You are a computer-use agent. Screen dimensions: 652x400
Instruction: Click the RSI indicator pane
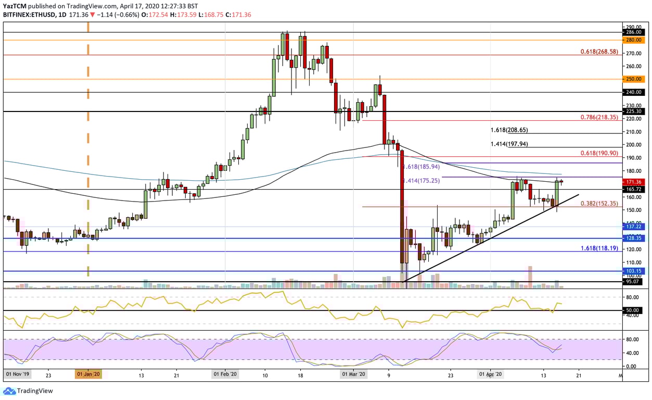(312, 307)
